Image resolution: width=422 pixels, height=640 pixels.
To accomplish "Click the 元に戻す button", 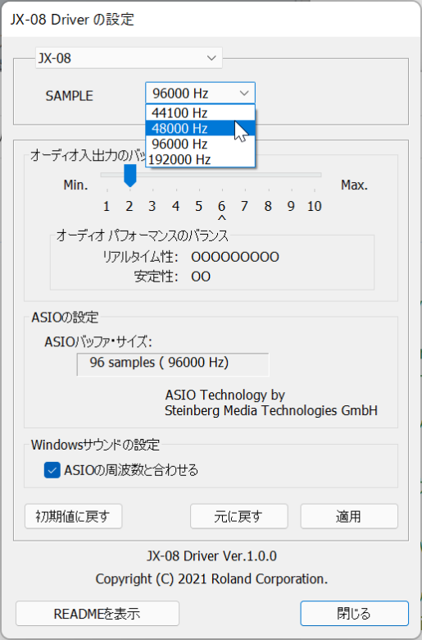I will coord(239,516).
